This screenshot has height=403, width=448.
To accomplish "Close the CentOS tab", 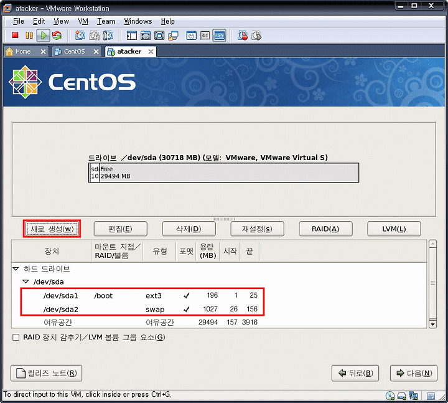I will [x=96, y=52].
